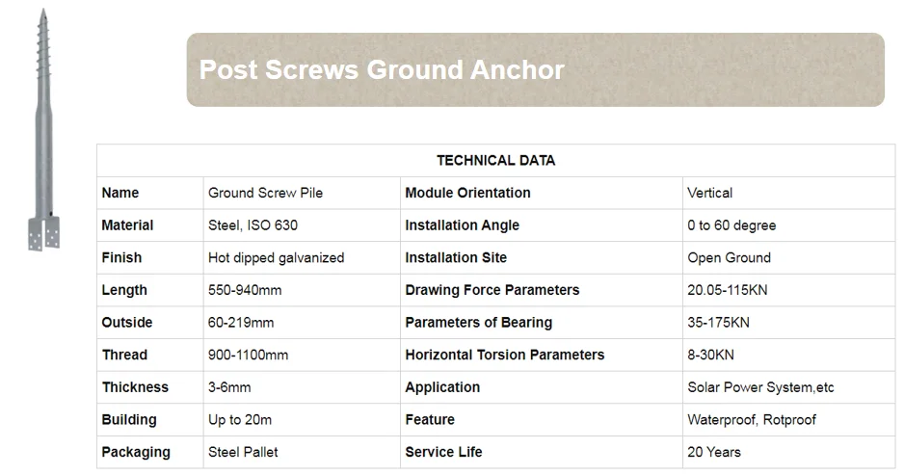Click the 60-219mm outside value

pos(241,323)
